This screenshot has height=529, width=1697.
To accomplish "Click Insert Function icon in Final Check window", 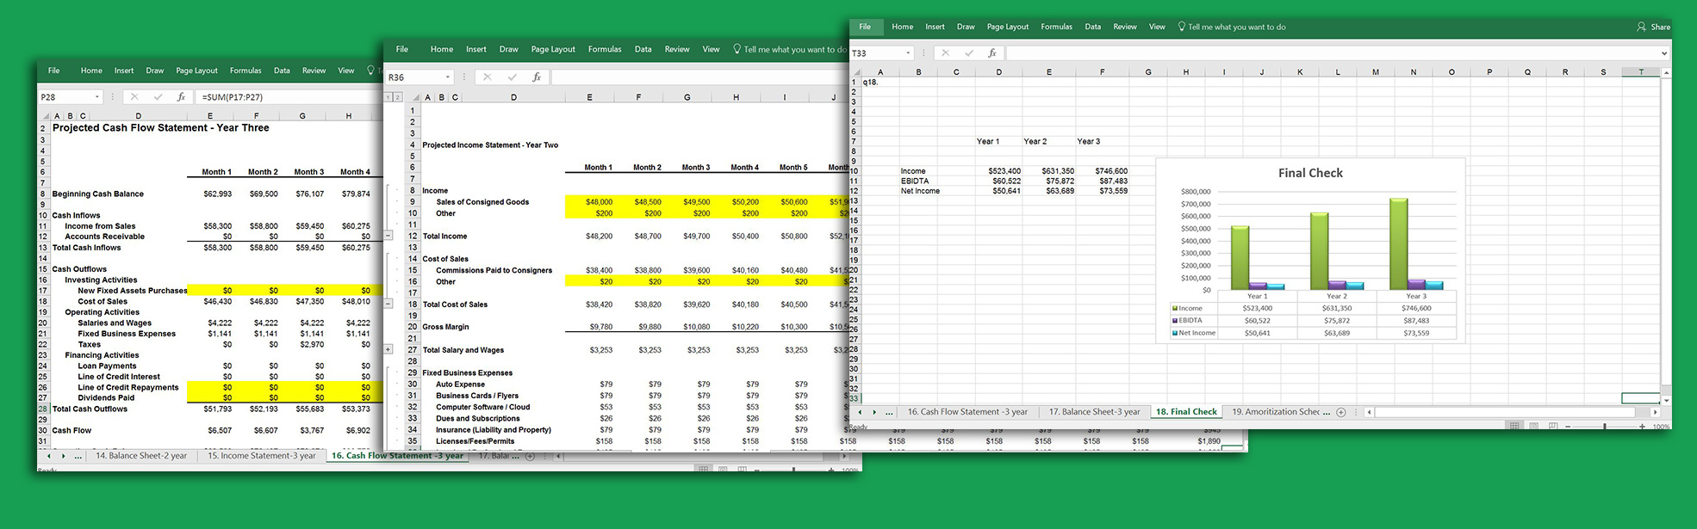I will [x=993, y=53].
